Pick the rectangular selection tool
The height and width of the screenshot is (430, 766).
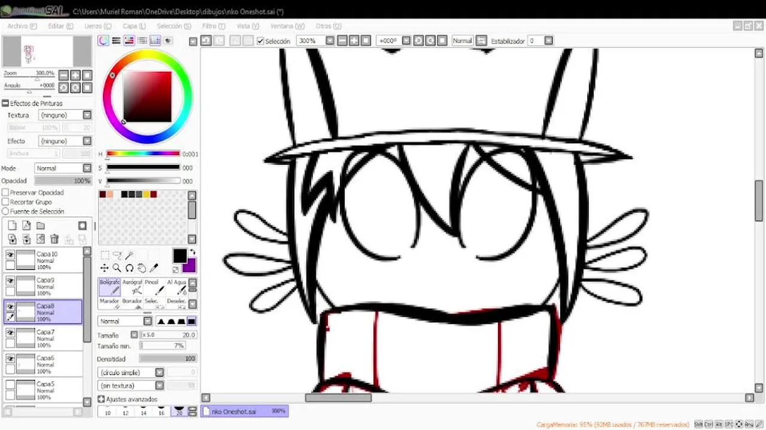point(105,256)
